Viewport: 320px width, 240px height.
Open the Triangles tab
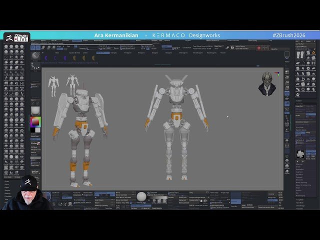pos(113,53)
